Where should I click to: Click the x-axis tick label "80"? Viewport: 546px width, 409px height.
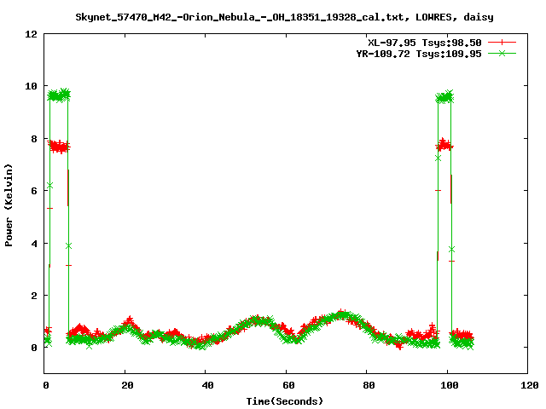click(369, 385)
